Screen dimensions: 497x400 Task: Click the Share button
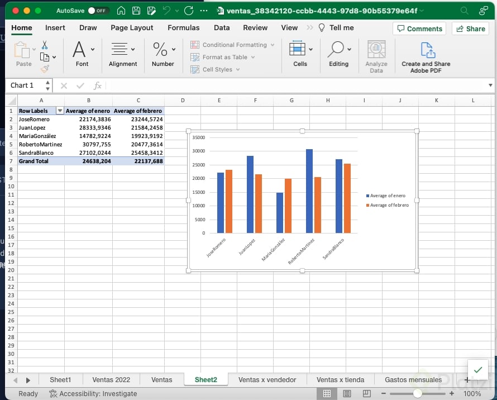click(x=470, y=29)
